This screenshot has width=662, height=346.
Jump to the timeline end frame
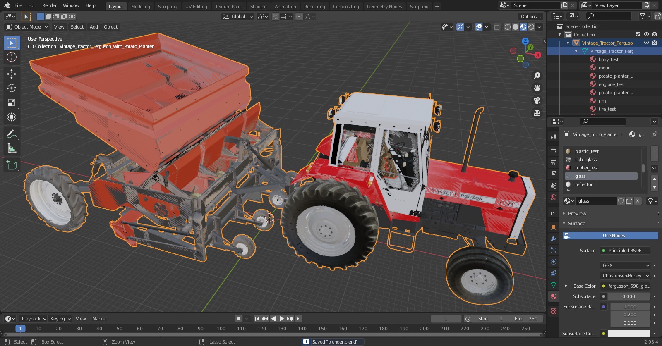click(298, 319)
